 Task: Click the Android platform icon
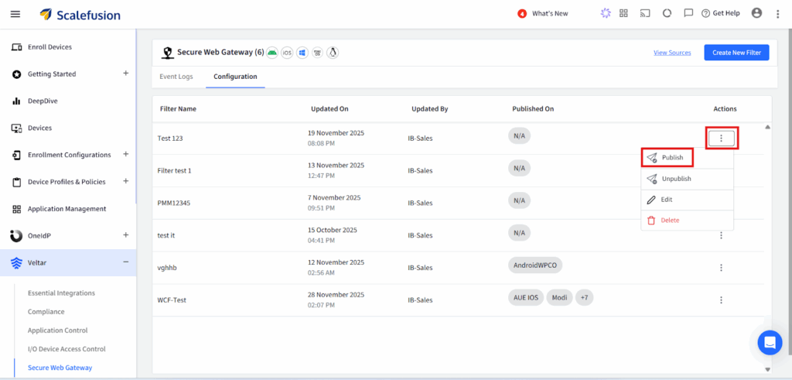point(272,53)
